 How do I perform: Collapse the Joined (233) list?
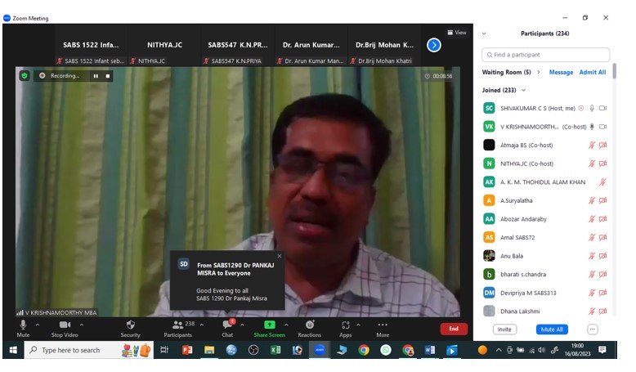pyautogui.click(x=524, y=90)
